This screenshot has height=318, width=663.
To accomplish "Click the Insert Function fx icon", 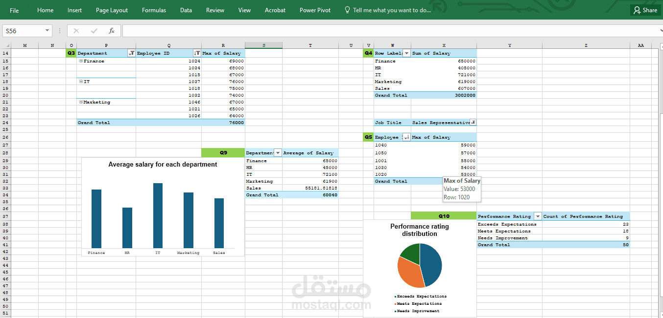I will coord(112,31).
